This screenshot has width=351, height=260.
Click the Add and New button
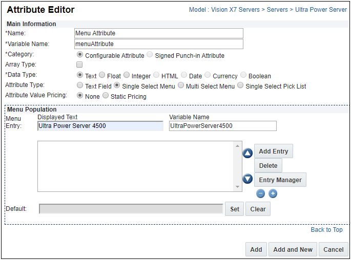pyautogui.click(x=293, y=249)
